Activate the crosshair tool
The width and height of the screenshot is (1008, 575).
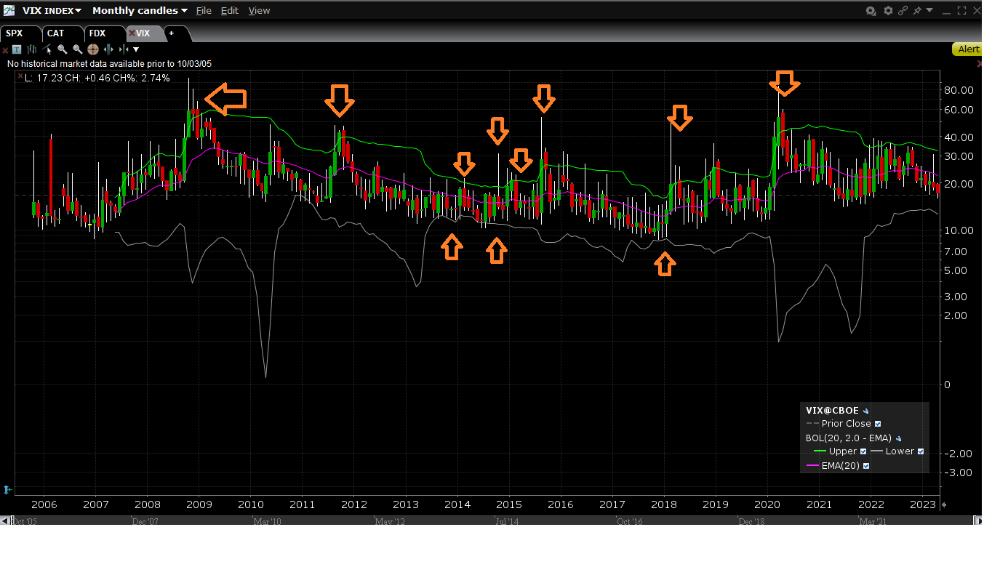click(93, 49)
